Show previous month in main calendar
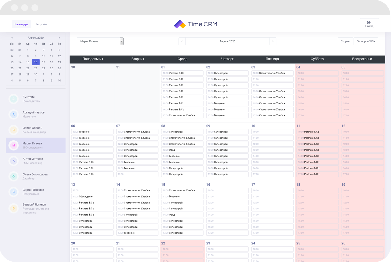This screenshot has width=391, height=262. point(182,41)
